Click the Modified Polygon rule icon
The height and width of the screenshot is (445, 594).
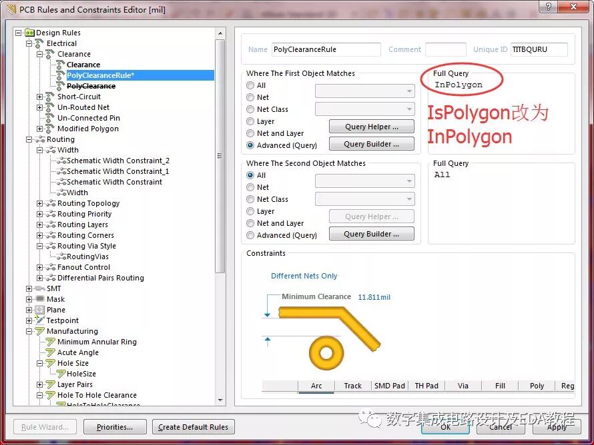[x=49, y=129]
